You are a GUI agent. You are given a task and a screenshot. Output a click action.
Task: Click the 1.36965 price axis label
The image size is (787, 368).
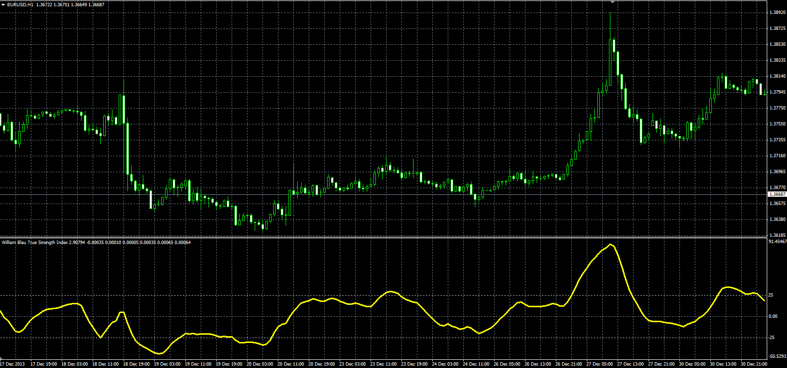(x=777, y=172)
